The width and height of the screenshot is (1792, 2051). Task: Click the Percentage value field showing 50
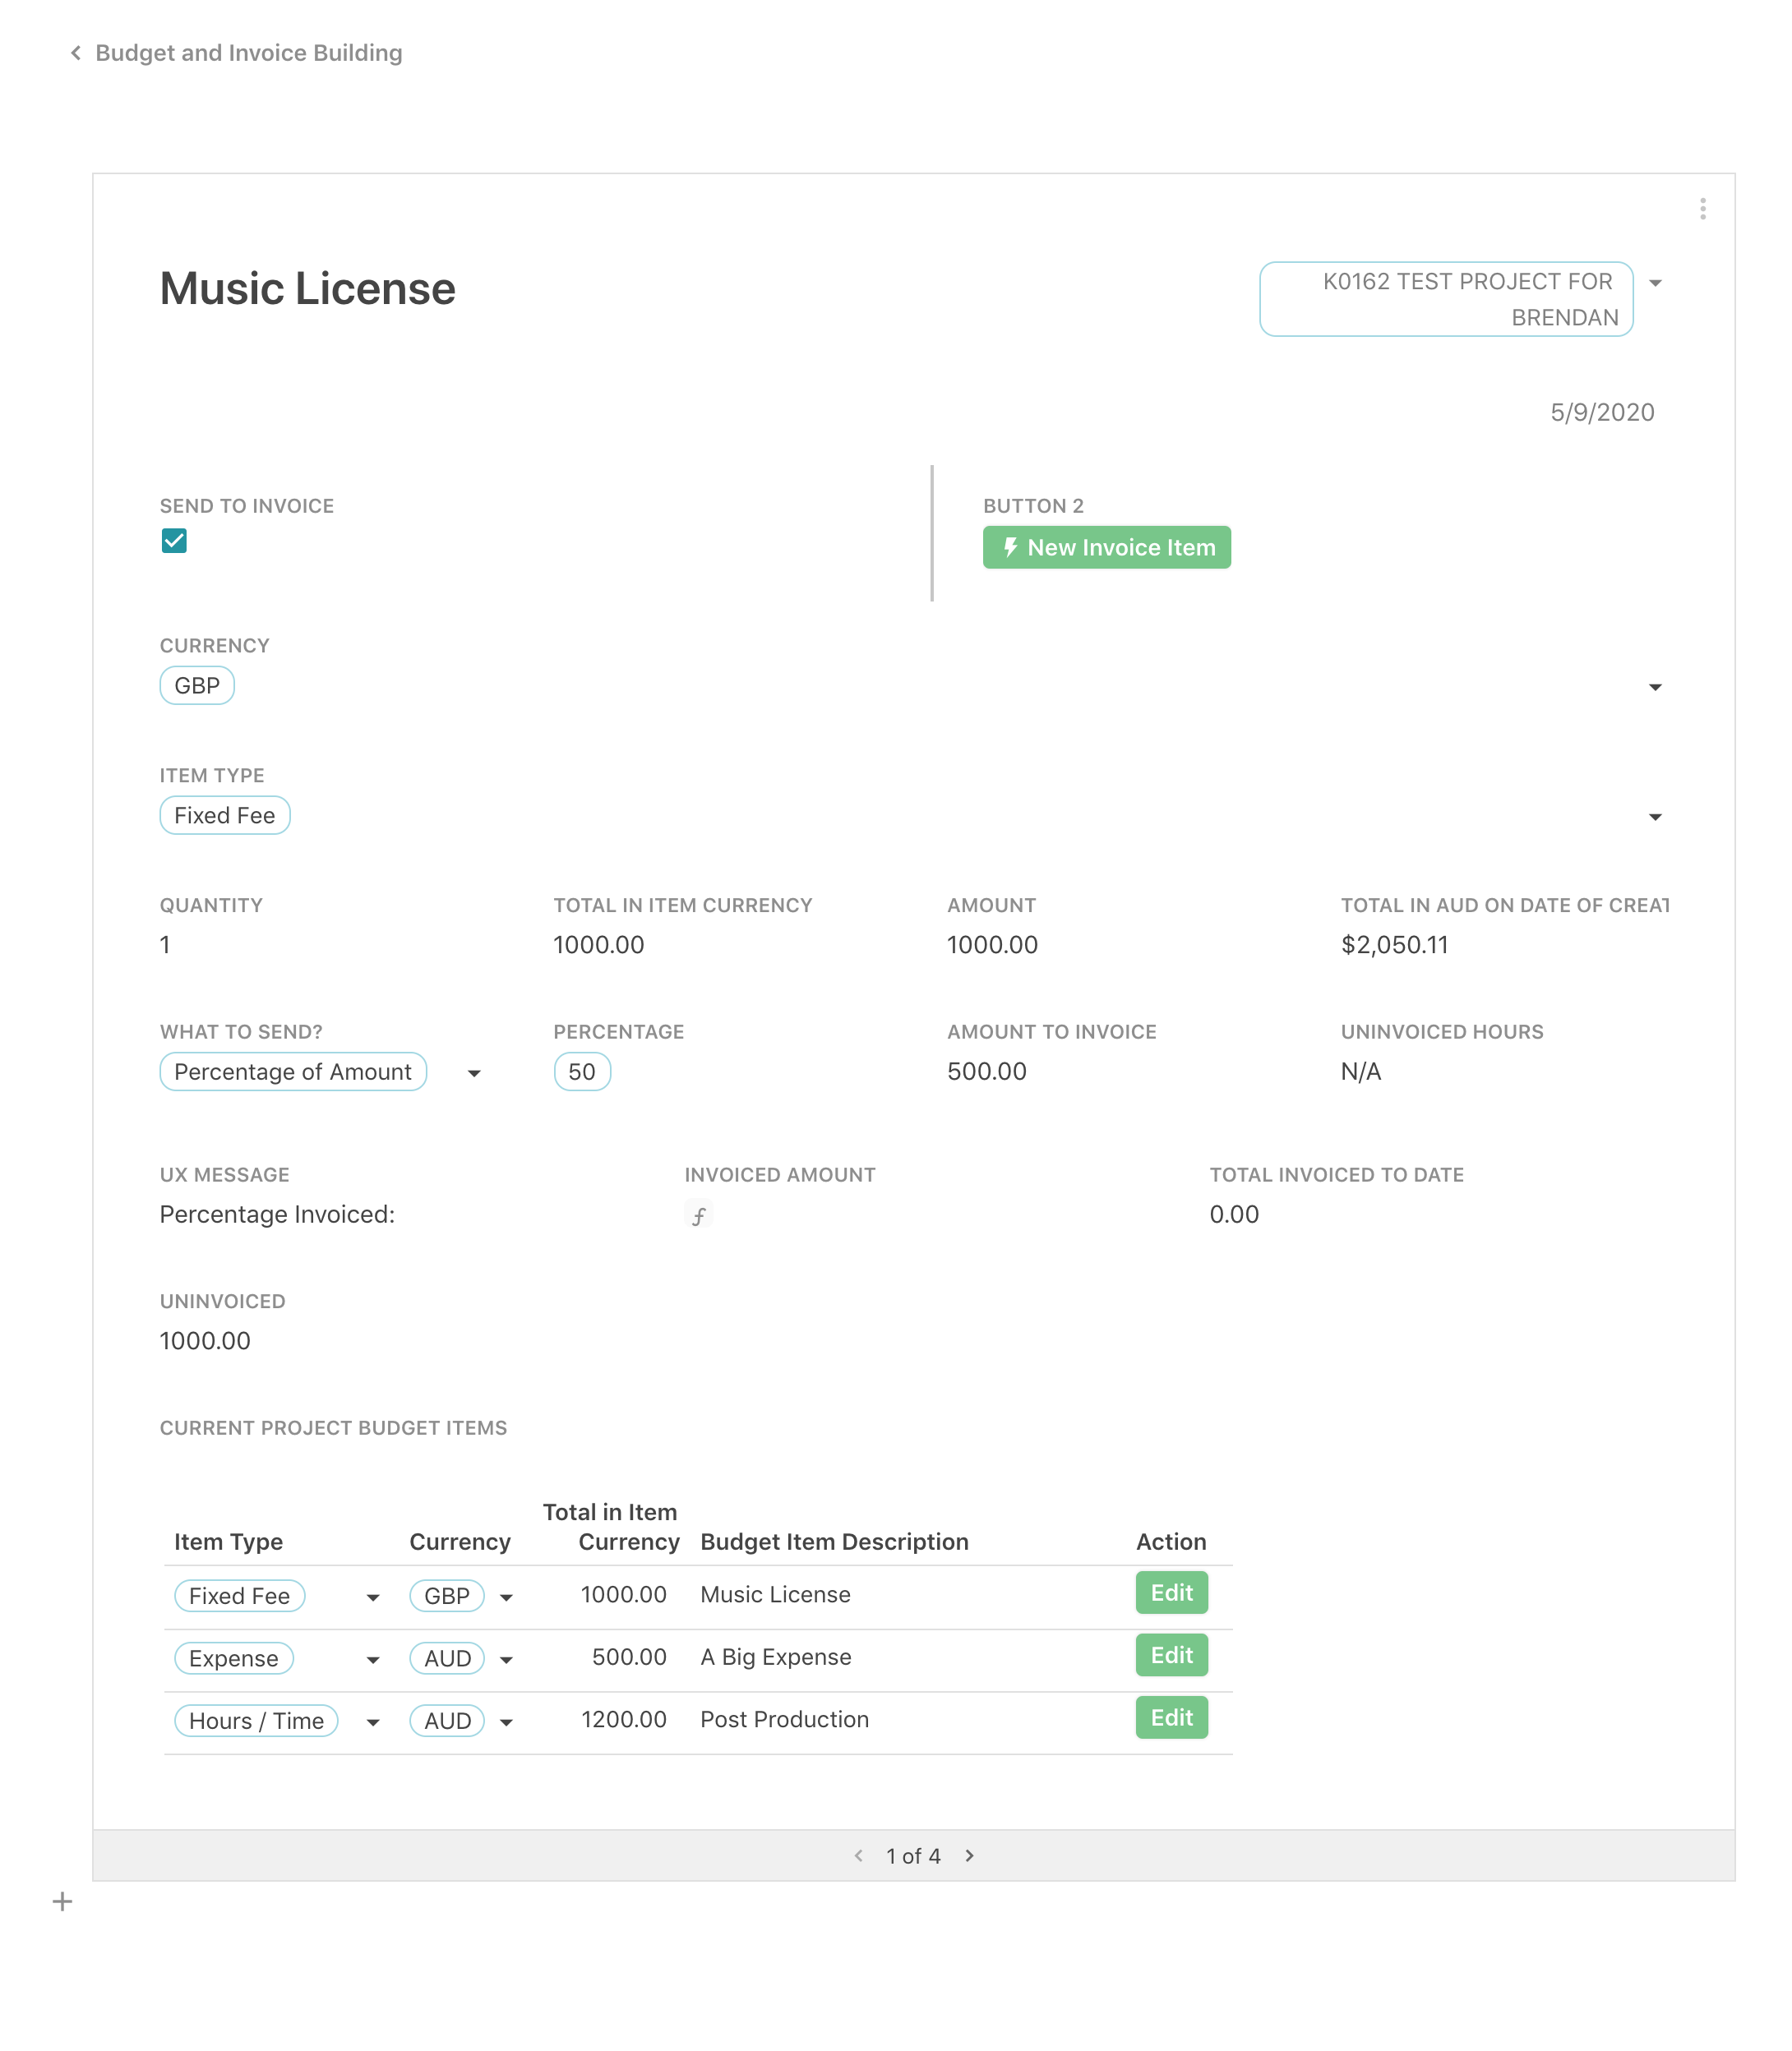point(582,1072)
